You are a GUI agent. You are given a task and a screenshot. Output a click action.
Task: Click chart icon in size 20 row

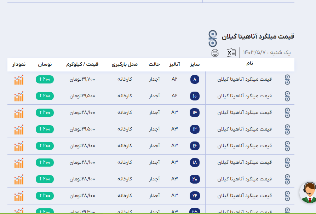(x=19, y=179)
